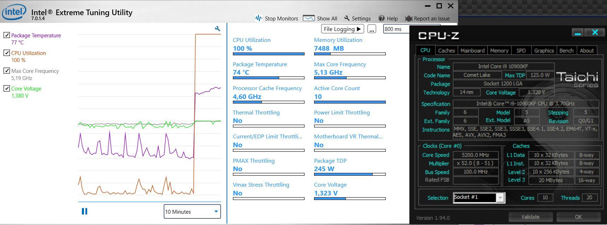Open graph settings wrench above chart
Image resolution: width=607 pixels, height=225 pixels.
point(217,29)
